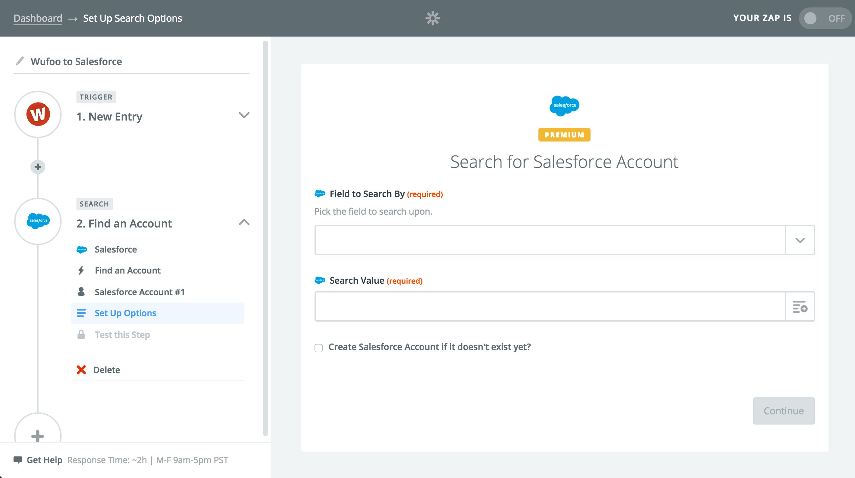Click the red X Delete icon

81,370
